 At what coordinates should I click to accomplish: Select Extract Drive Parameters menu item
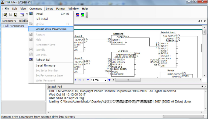pos(51,29)
